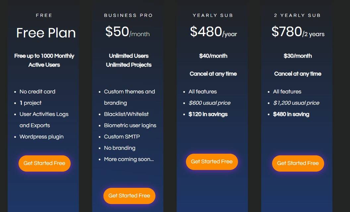This screenshot has height=212, width=350.
Task: Select the Business Pro plan header
Action: click(x=129, y=15)
